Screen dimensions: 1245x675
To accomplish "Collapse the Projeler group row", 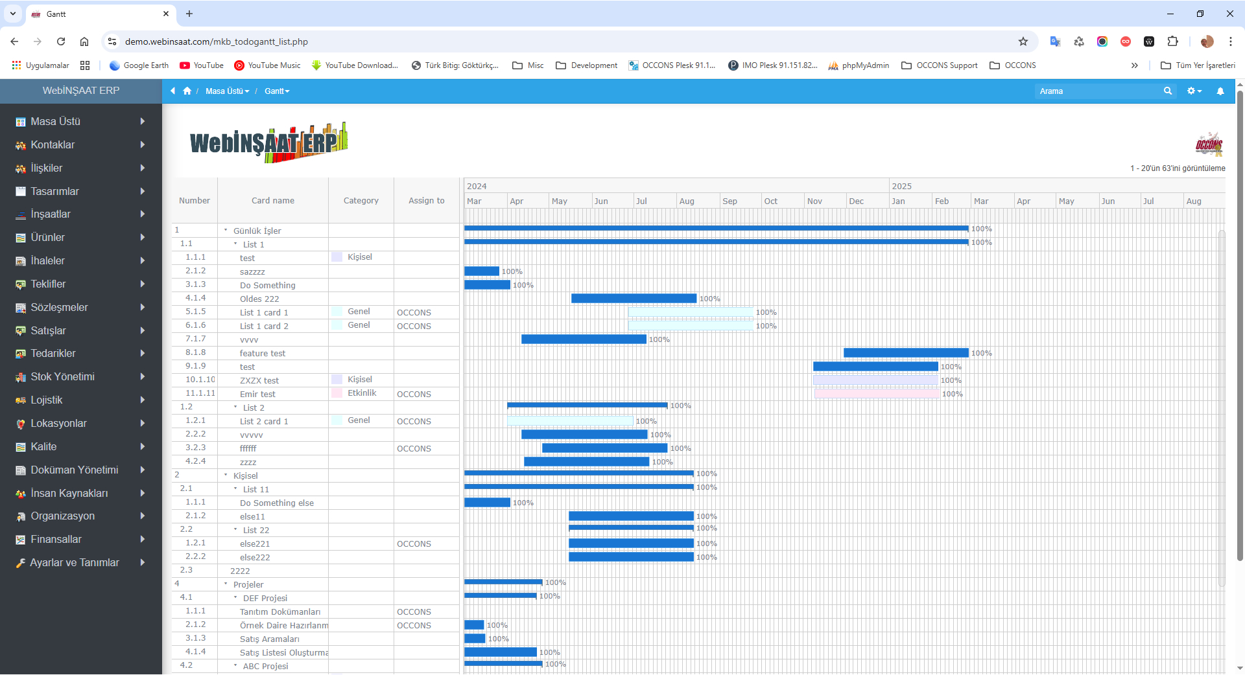I will [226, 584].
